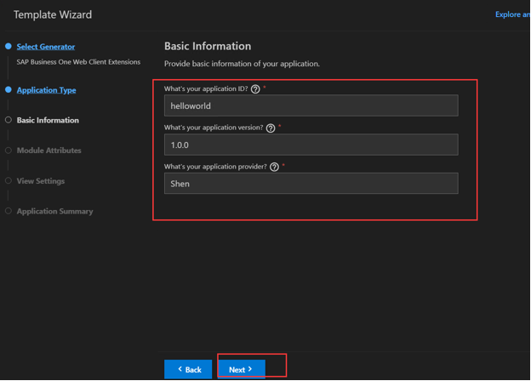
Task: Focus the application ID field with helloworld
Action: coord(311,105)
